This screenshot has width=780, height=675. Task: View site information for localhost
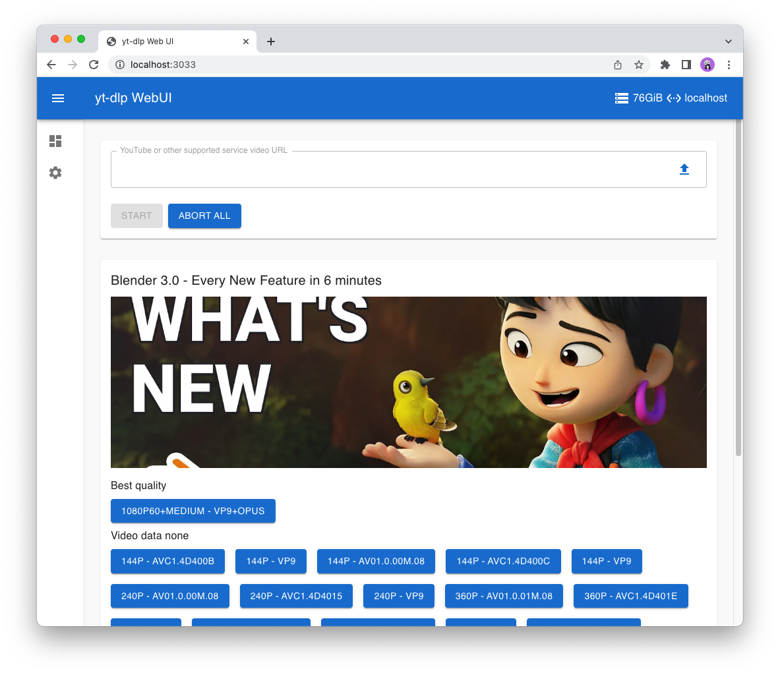pos(120,65)
